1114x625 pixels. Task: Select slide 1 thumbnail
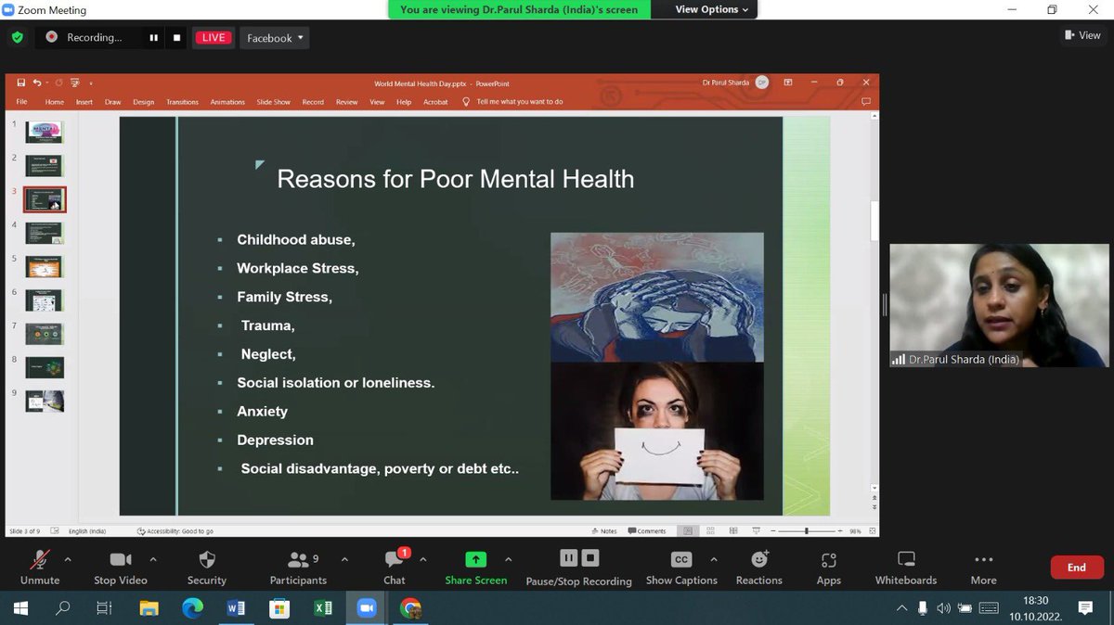coord(44,132)
